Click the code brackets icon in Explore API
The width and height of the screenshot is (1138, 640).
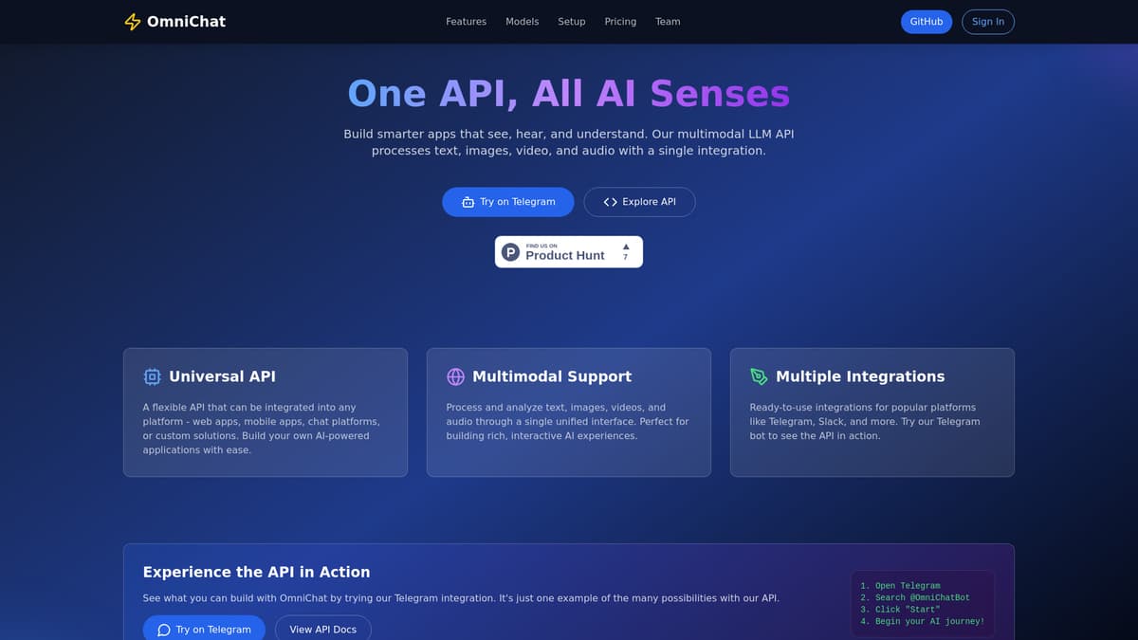pos(610,202)
